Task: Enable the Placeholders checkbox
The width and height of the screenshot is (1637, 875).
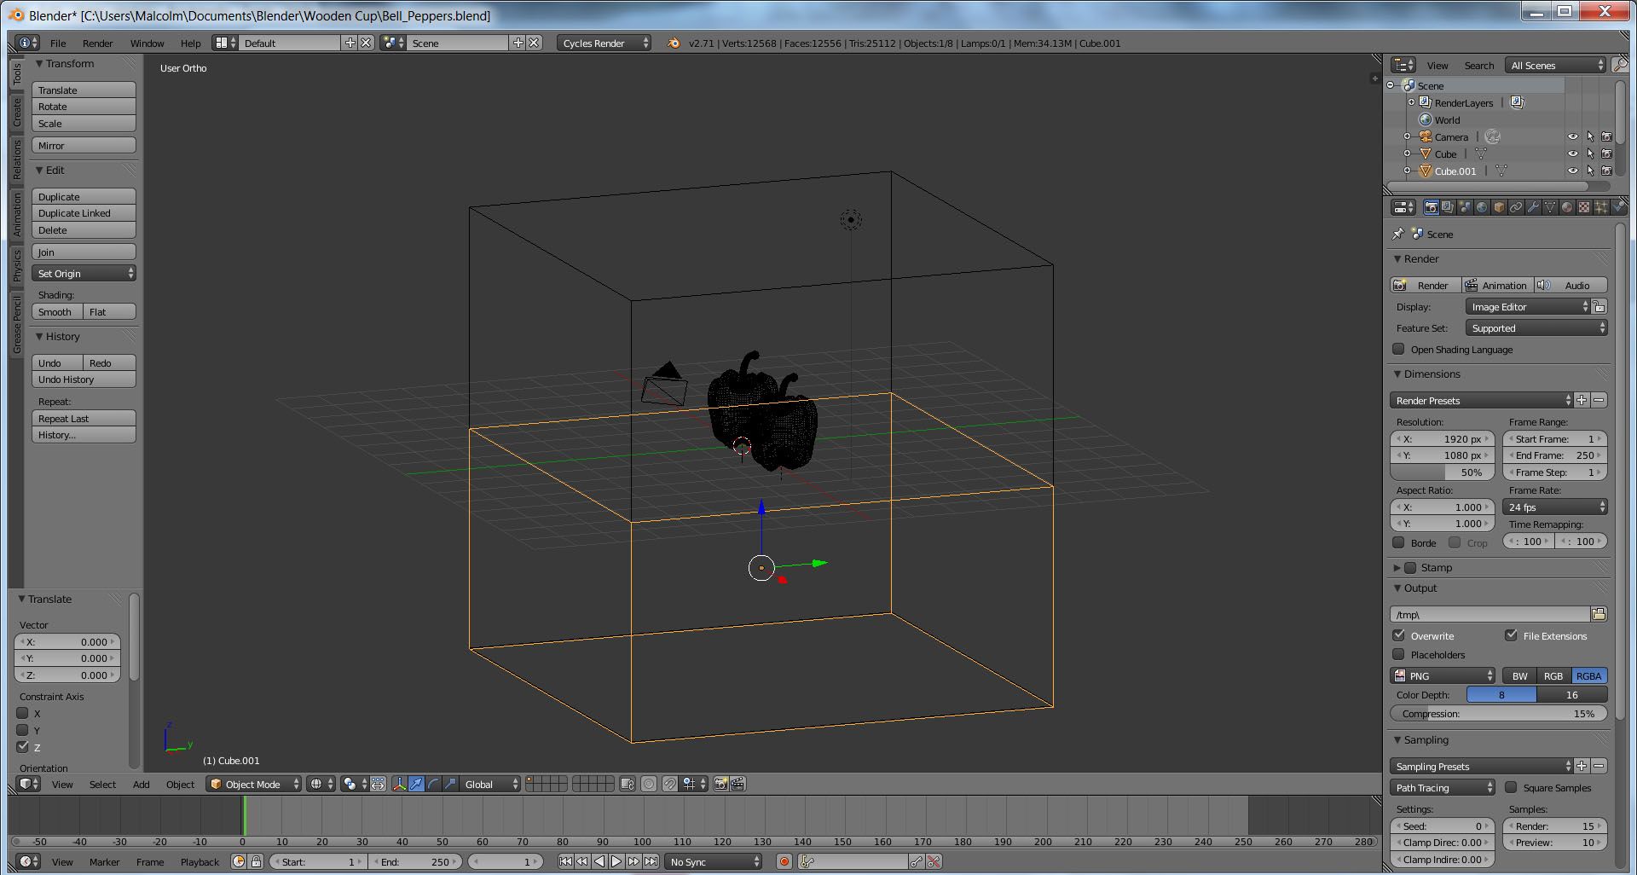Action: 1398,654
